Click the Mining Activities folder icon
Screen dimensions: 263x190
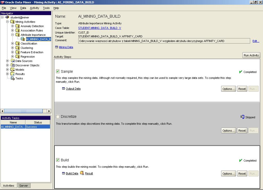[12, 22]
